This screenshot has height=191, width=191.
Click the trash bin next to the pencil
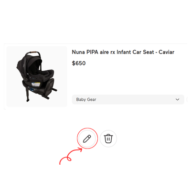pos(108,138)
